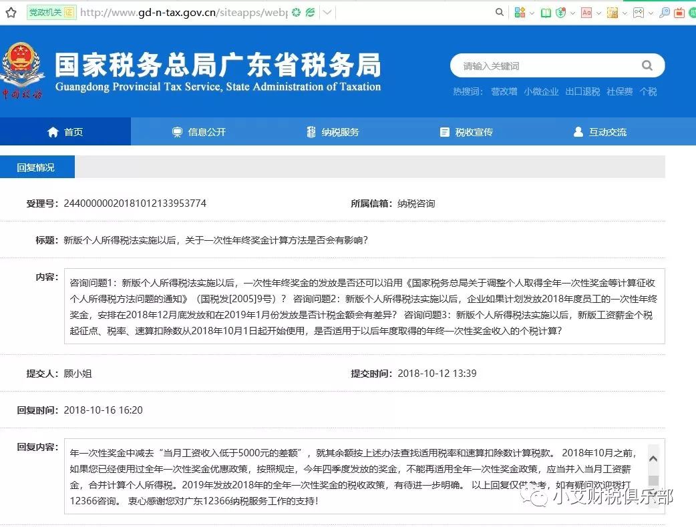Click the online banking shield icon
This screenshot has height=527, width=696.
coord(561,13)
